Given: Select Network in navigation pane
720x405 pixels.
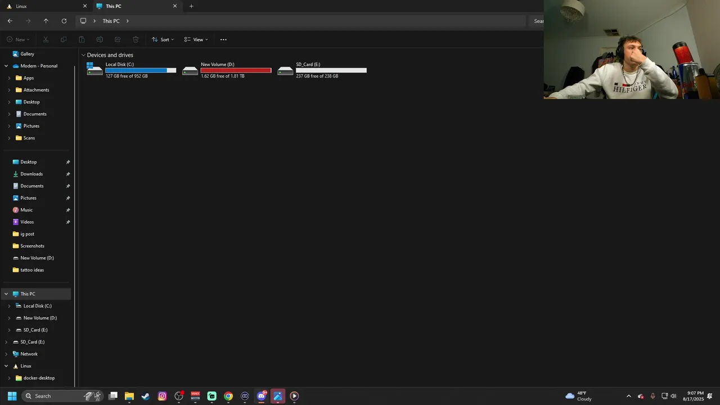Looking at the screenshot, I should [x=29, y=354].
